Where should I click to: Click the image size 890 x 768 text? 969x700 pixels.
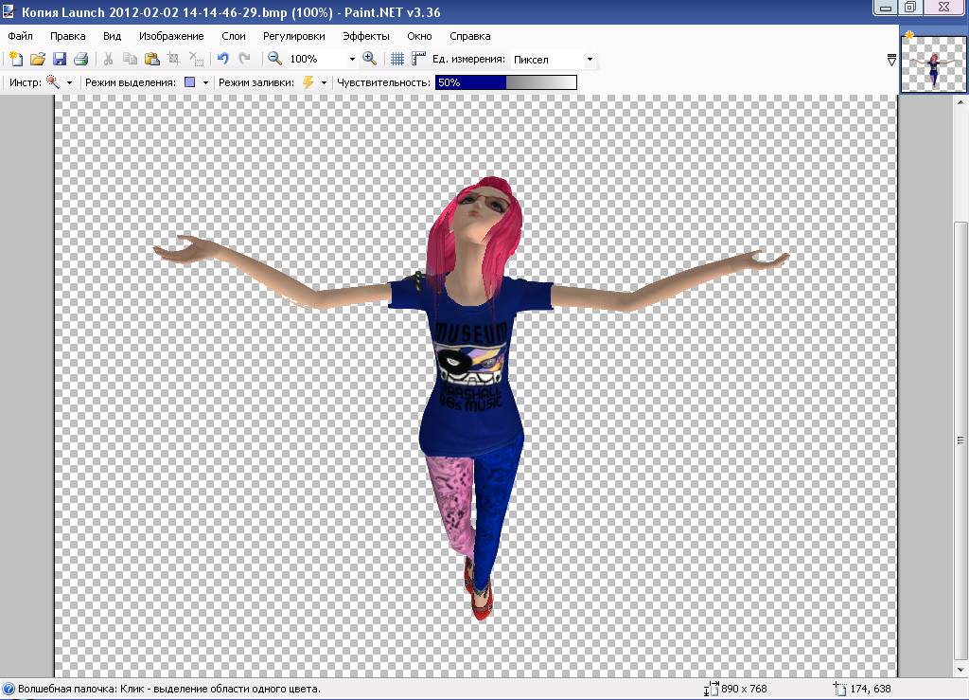click(744, 689)
